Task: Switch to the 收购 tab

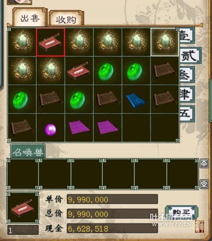Action: (x=66, y=19)
